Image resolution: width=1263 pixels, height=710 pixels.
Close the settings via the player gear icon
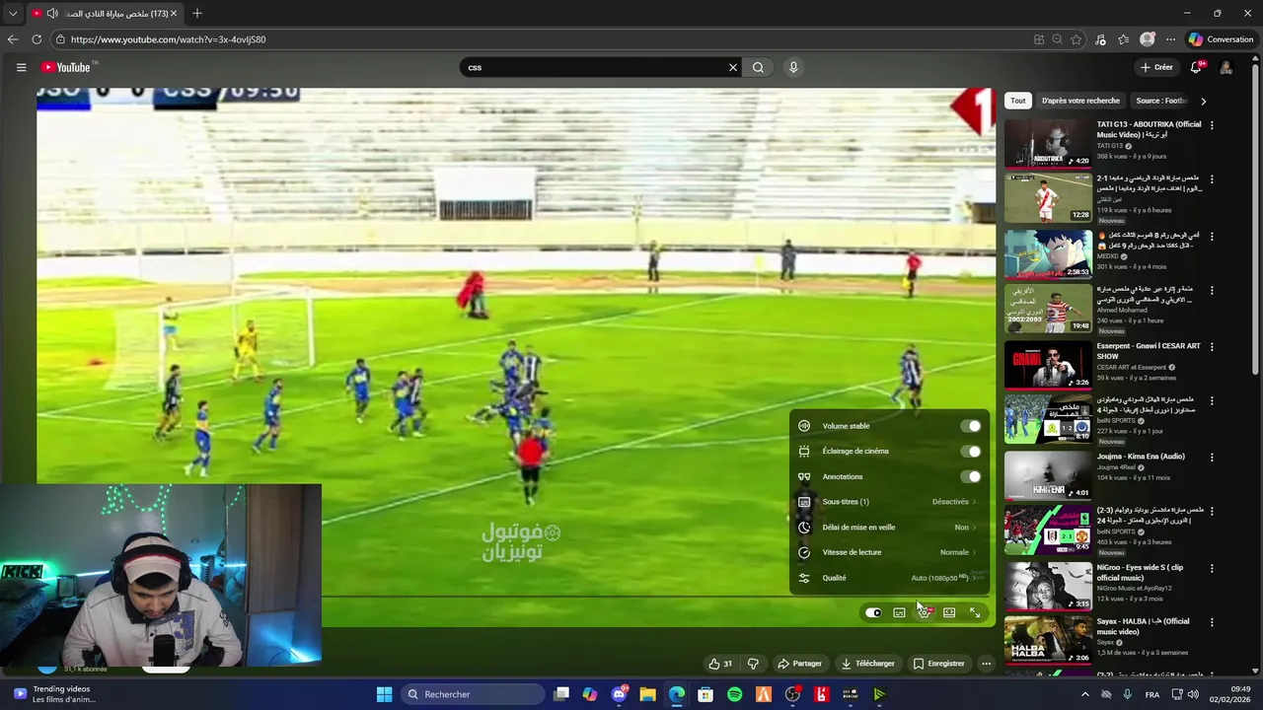[x=925, y=612]
